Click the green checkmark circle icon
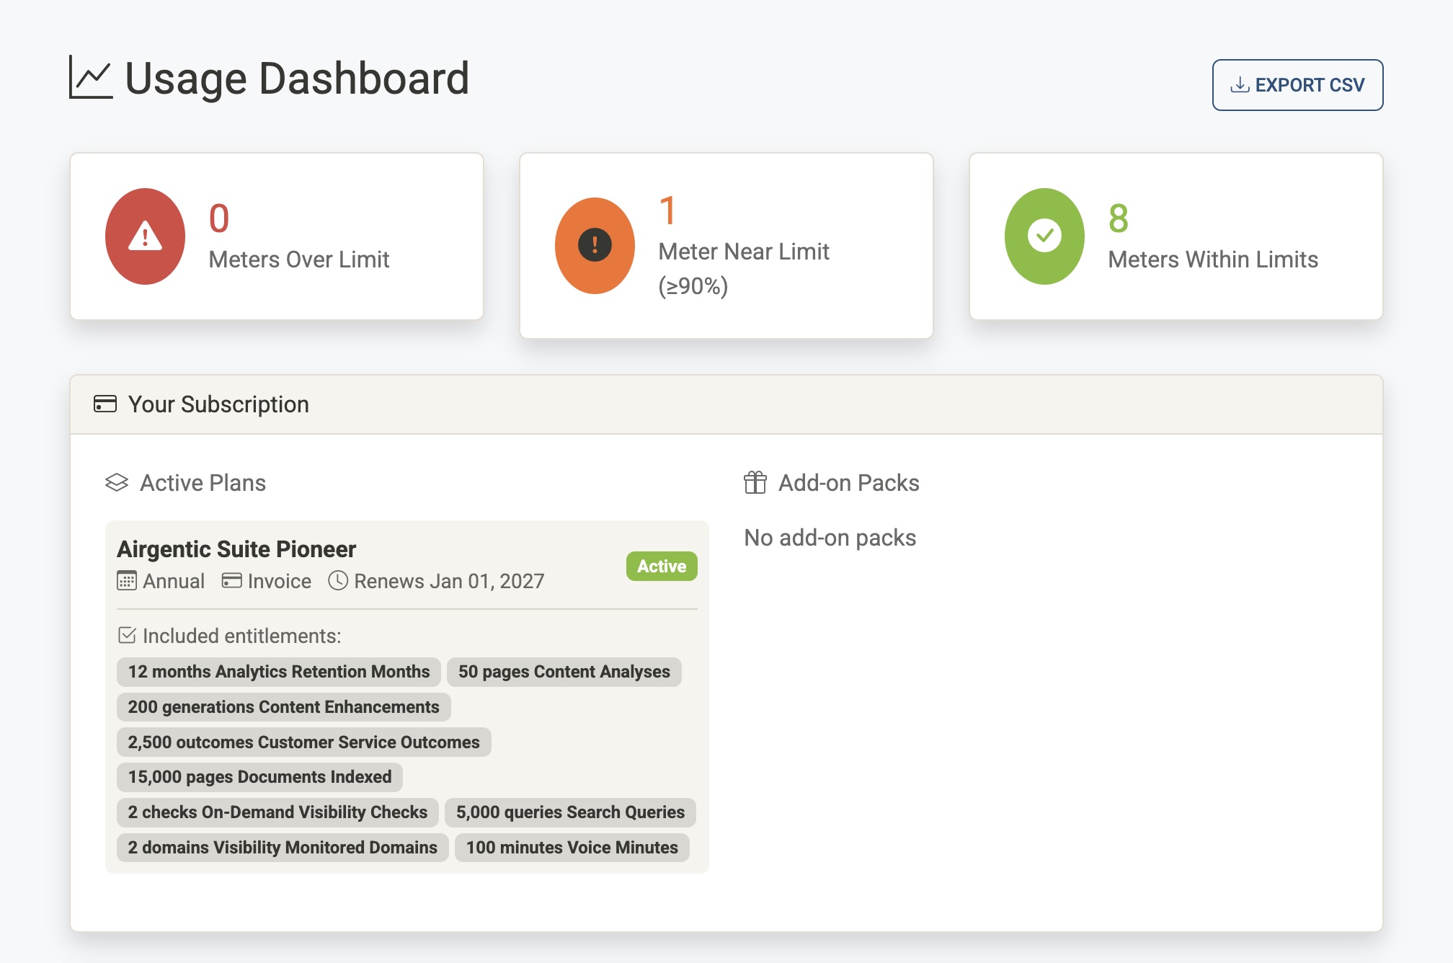Screen dimensions: 1453x963 coord(1045,236)
